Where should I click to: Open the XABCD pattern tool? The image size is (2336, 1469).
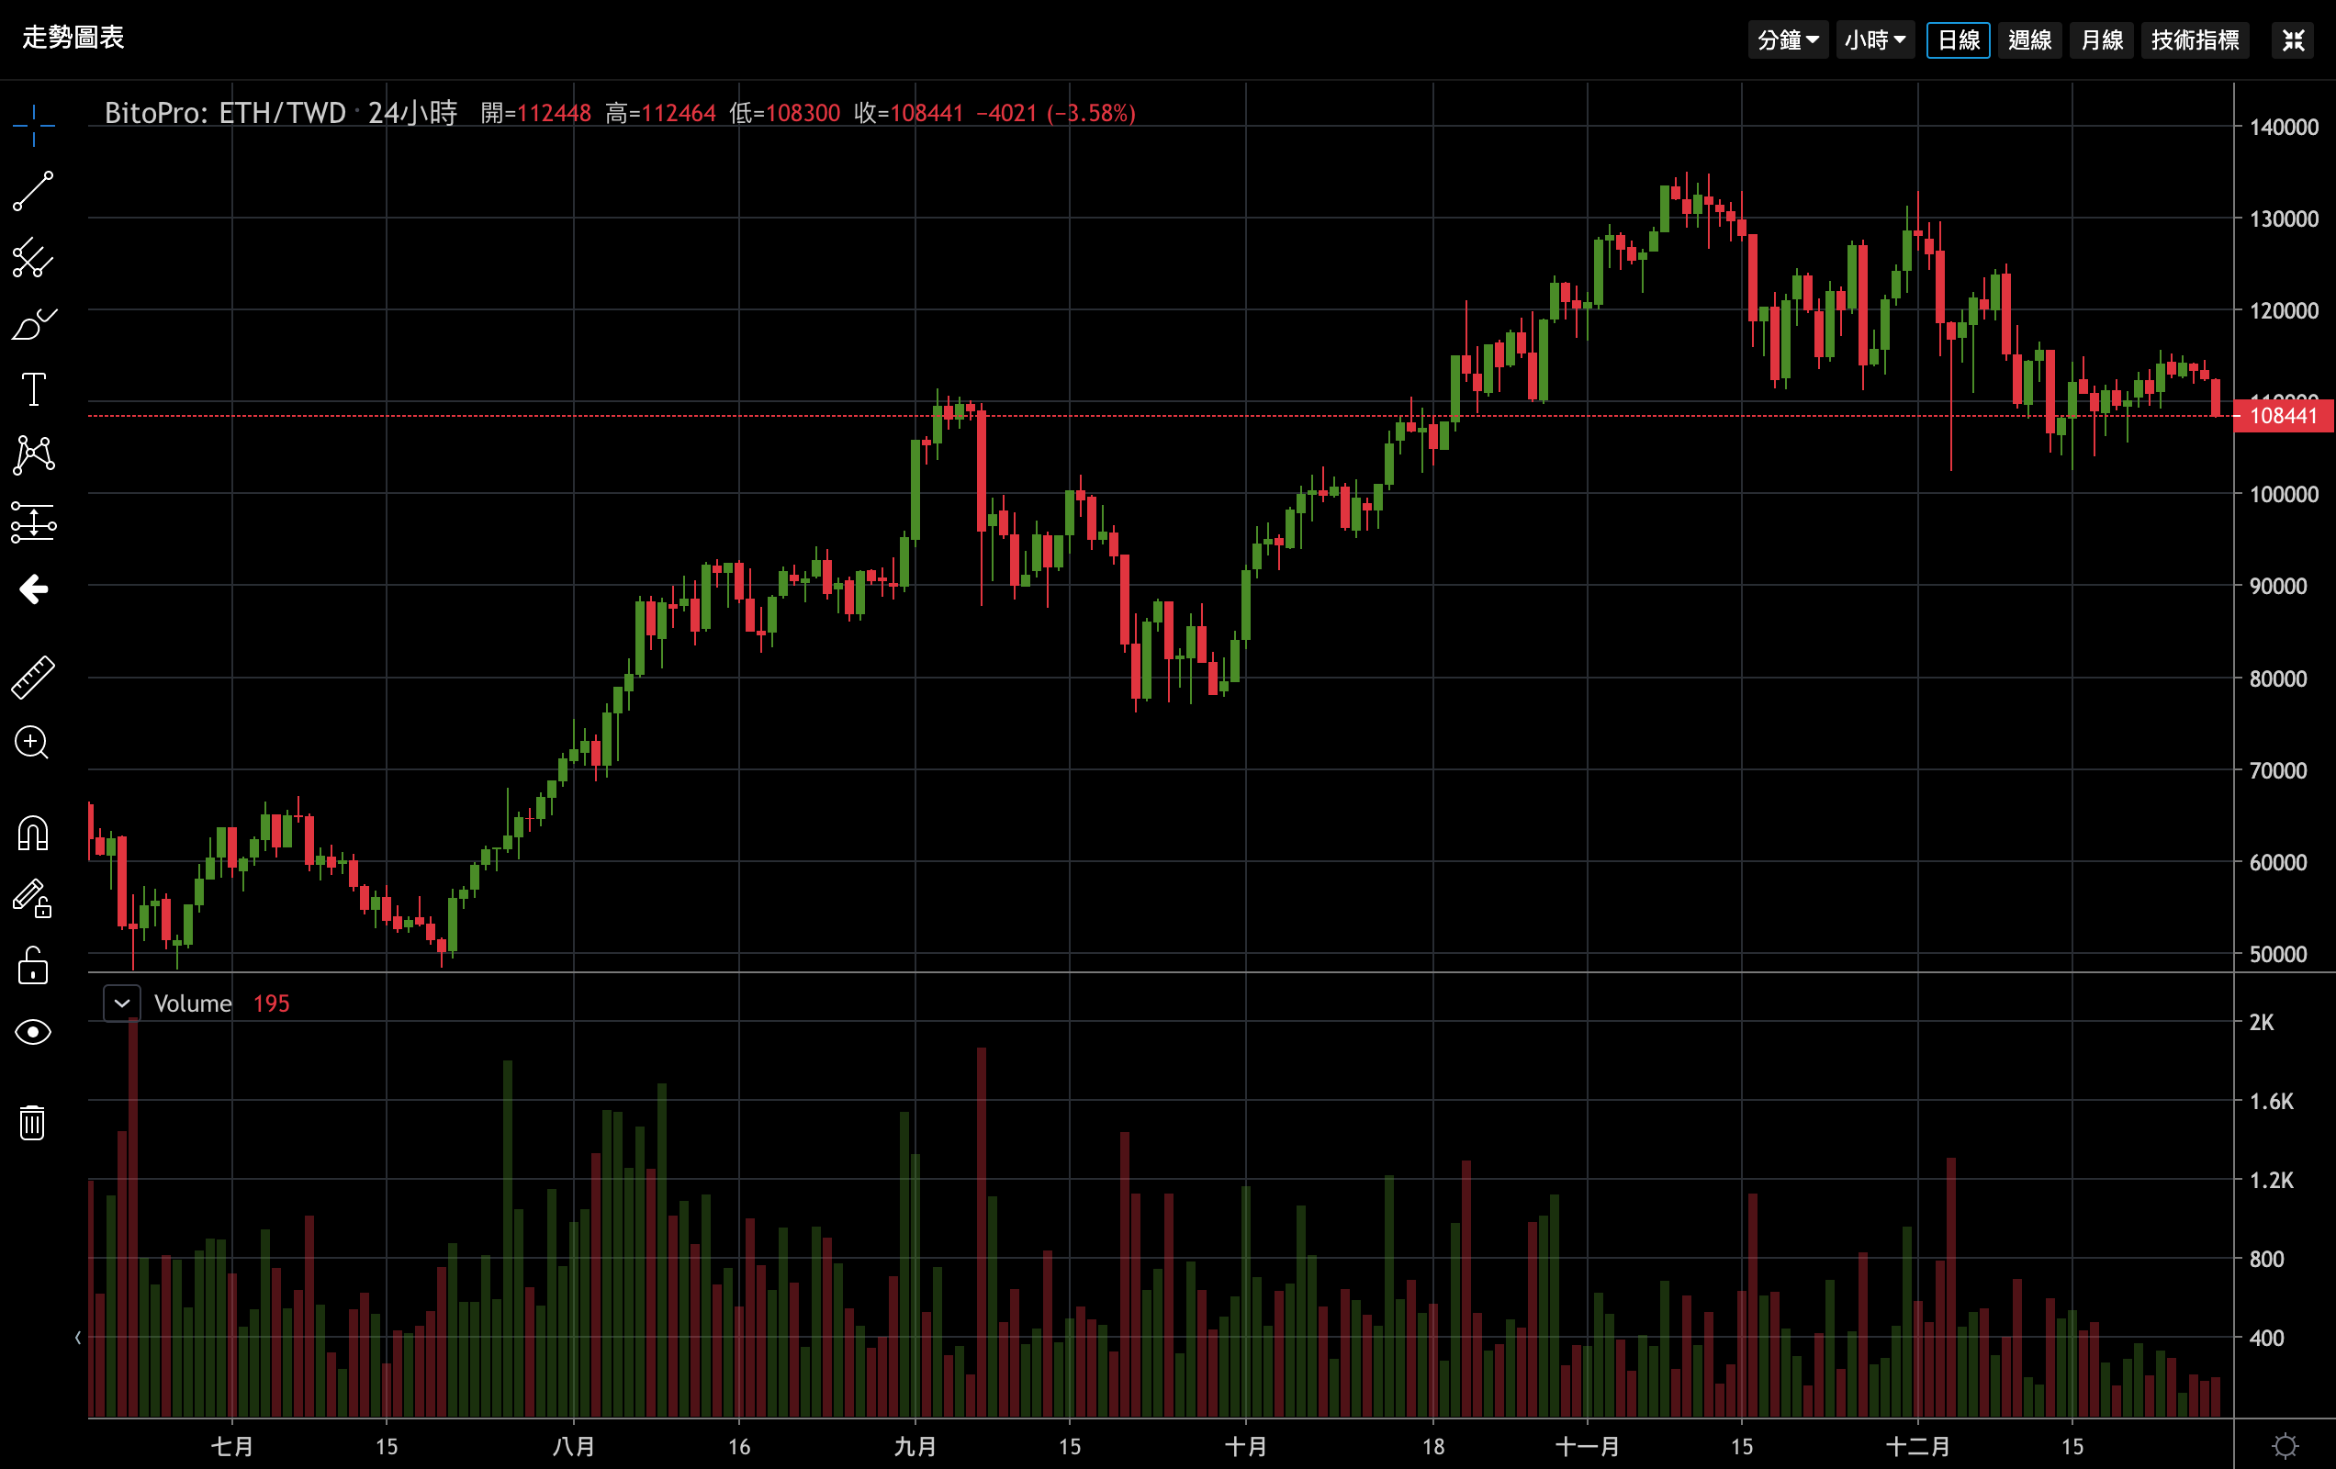(x=33, y=455)
